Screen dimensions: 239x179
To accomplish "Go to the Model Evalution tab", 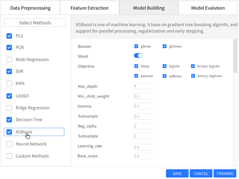I will coord(208,8).
